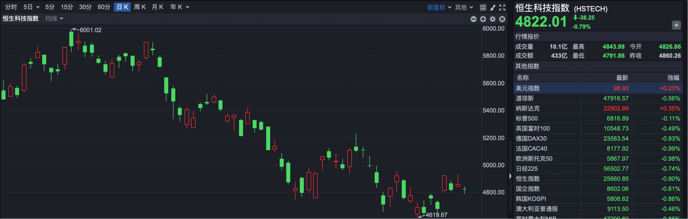Select the drawing brush tool
Viewport: 688px width, 219px height.
coord(493,7)
